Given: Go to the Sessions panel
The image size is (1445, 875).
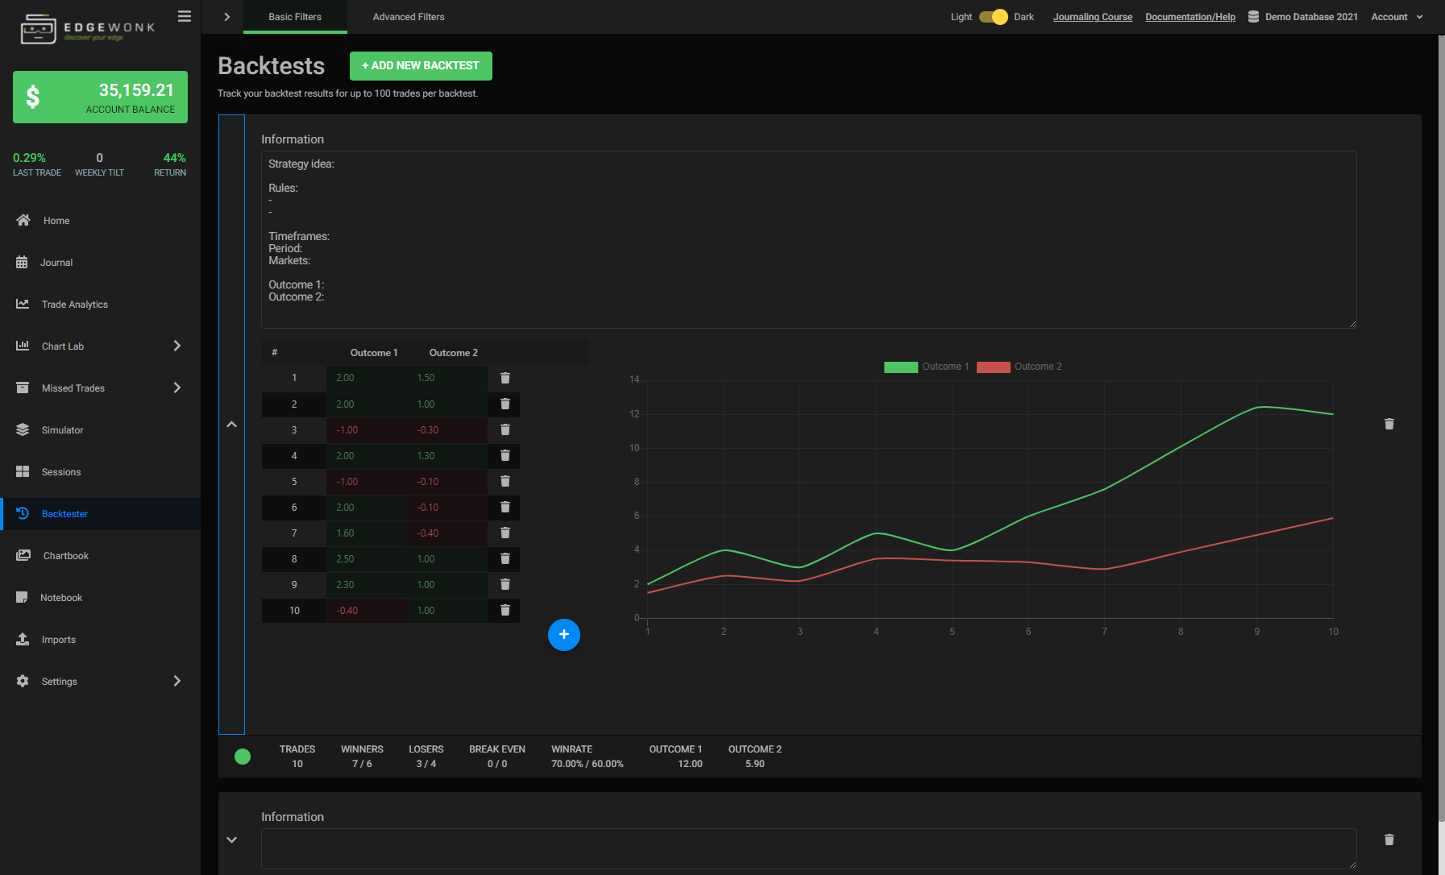Looking at the screenshot, I should coord(60,471).
